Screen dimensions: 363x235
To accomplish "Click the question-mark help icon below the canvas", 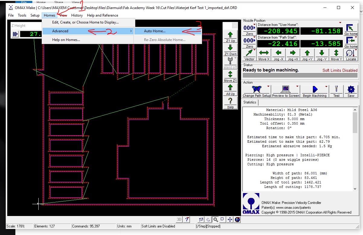I will 187,219.
